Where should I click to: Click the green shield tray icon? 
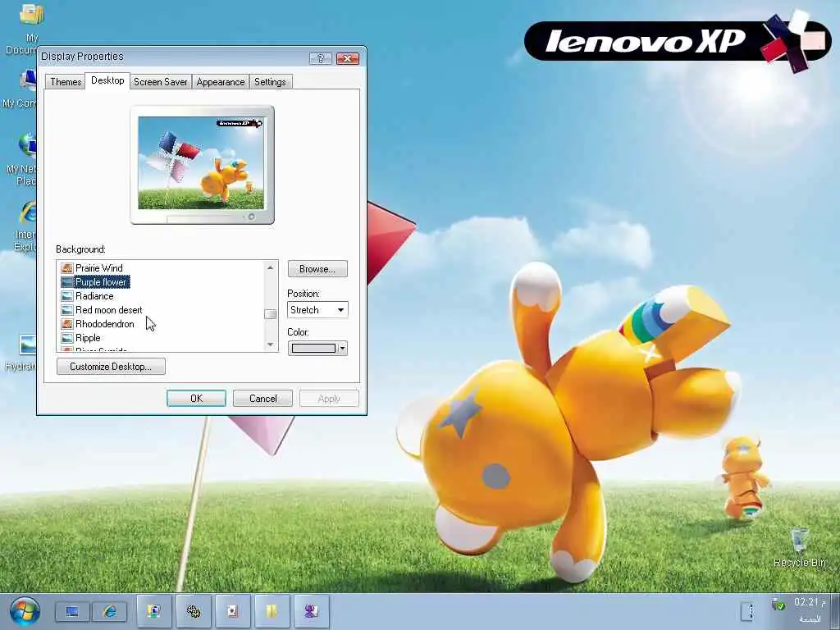(x=778, y=605)
